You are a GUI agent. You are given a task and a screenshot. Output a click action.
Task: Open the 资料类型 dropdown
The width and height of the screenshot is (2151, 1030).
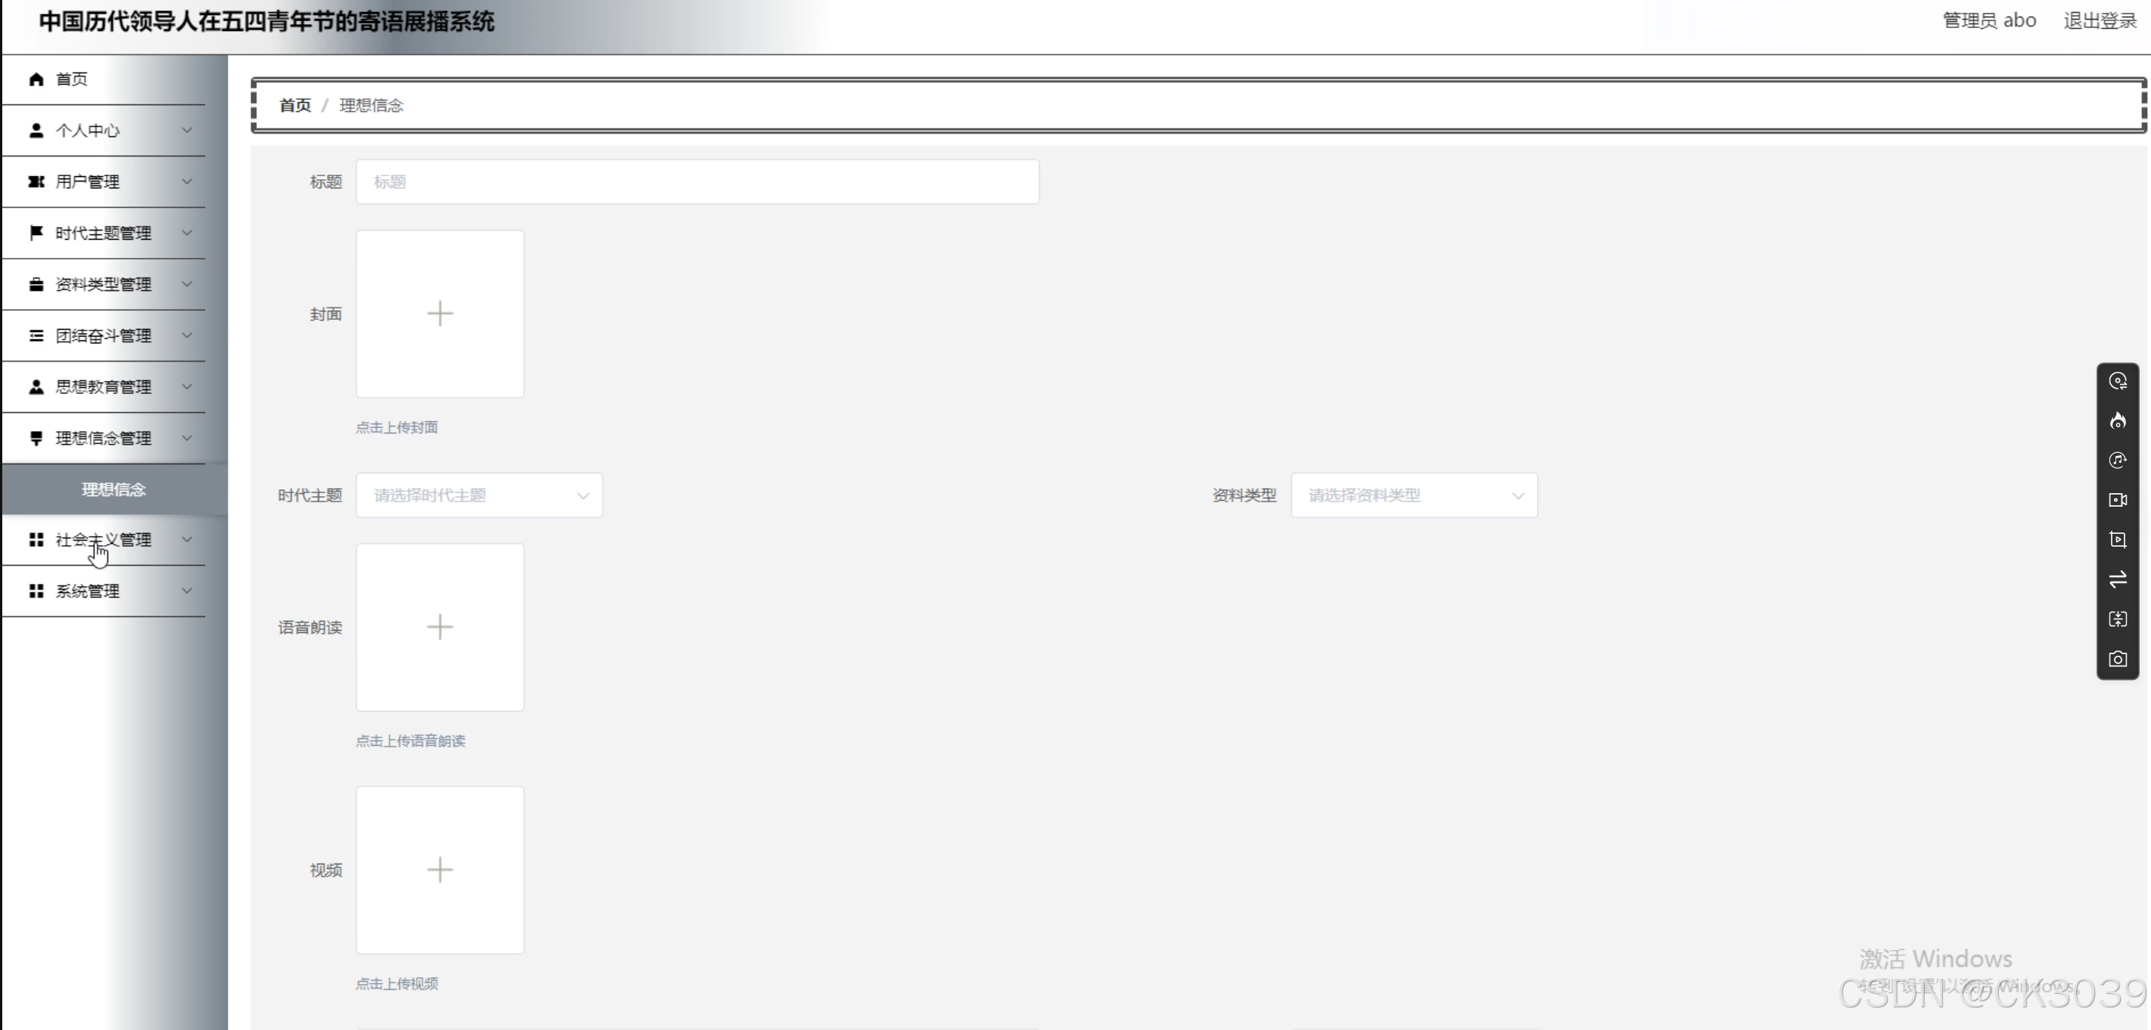[1413, 496]
